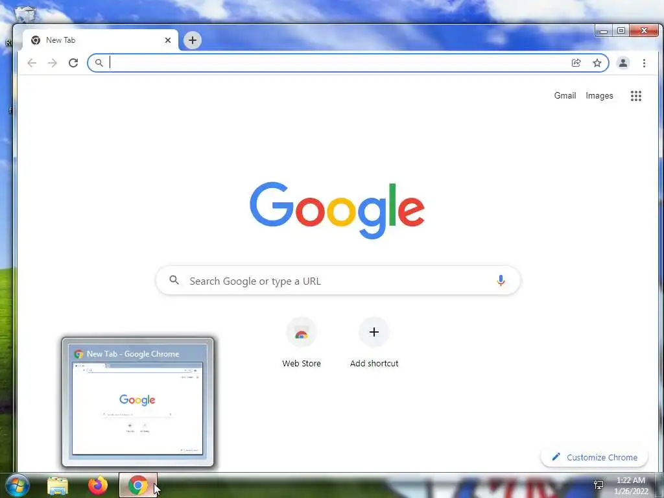664x498 pixels.
Task: Open Google Images link
Action: [599, 96]
